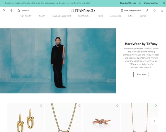Open the search magnifier icon
The width and height of the screenshot is (166, 132).
[x=4, y=10]
